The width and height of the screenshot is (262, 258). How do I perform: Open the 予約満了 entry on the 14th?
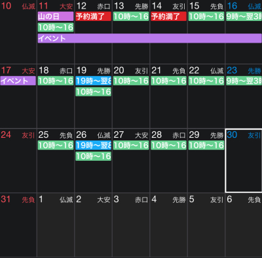(x=168, y=16)
